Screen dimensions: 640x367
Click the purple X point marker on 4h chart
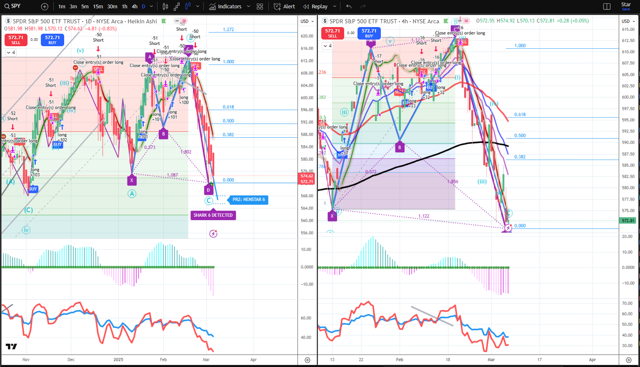pyautogui.click(x=332, y=216)
